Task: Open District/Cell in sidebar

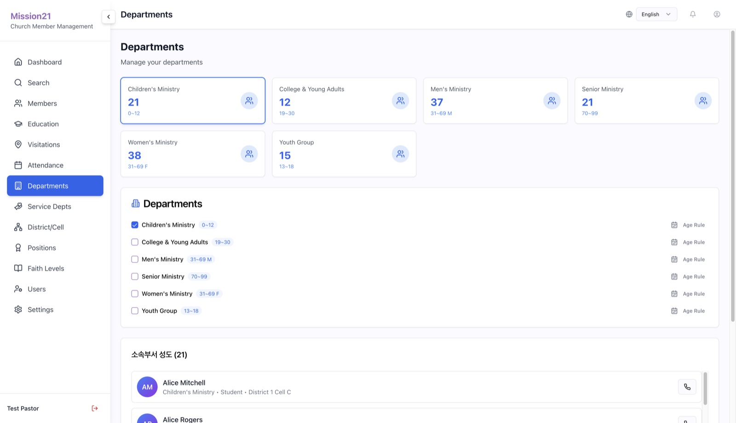Action: (x=55, y=227)
